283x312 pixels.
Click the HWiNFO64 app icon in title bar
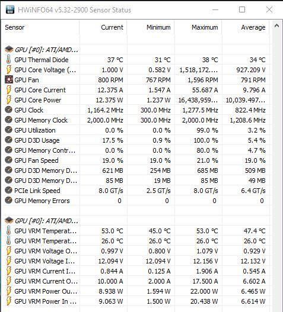tap(10, 9)
